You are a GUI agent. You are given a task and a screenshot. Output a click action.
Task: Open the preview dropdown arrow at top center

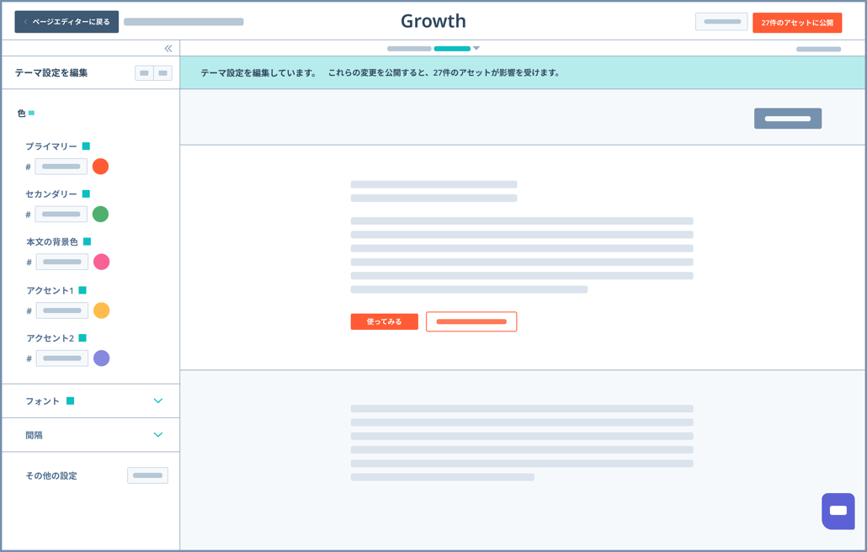477,49
